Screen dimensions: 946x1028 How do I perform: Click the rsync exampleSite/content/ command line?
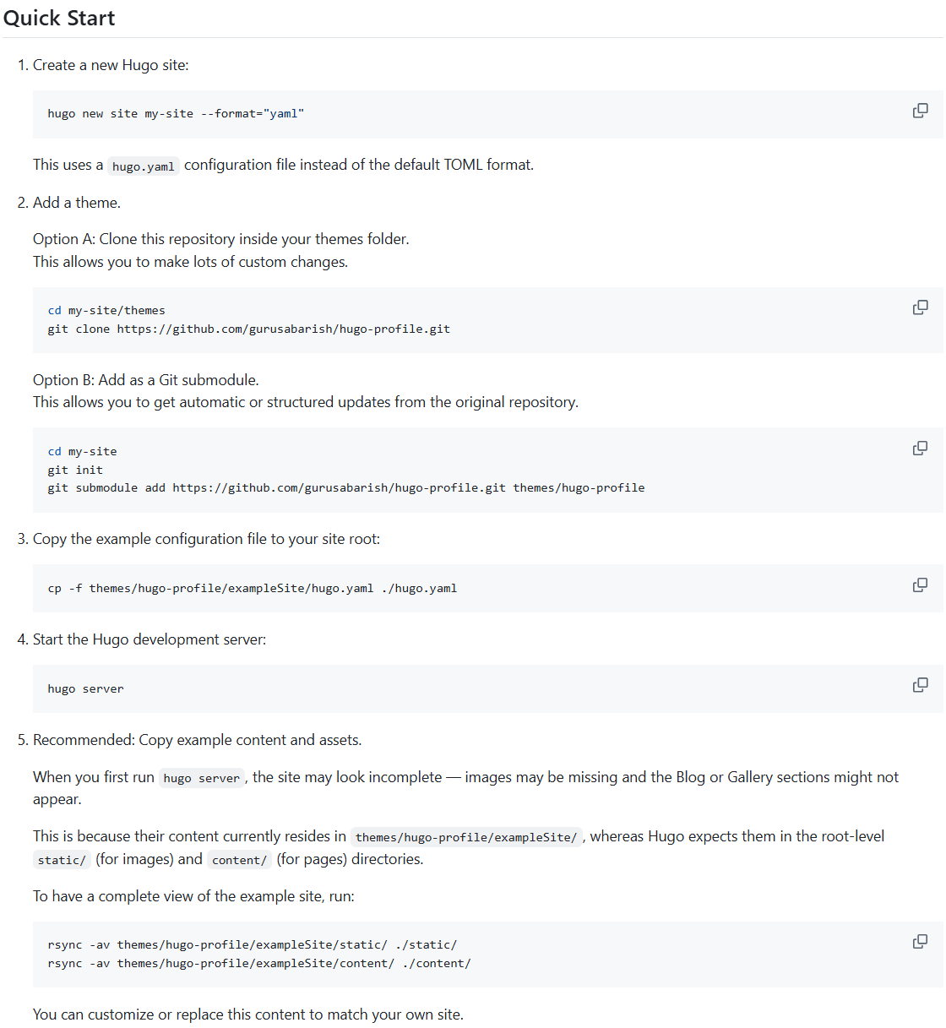259,963
